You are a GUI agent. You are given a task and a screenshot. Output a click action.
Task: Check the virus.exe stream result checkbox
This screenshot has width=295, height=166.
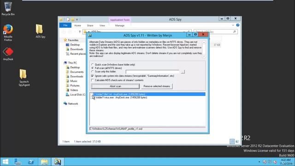[91, 97]
